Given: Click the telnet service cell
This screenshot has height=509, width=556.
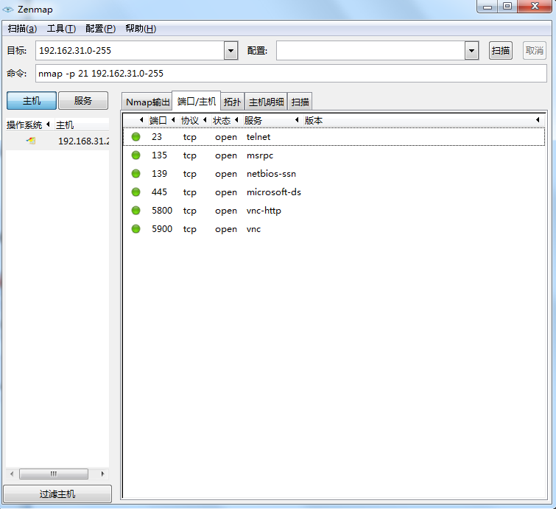Looking at the screenshot, I should coord(258,136).
